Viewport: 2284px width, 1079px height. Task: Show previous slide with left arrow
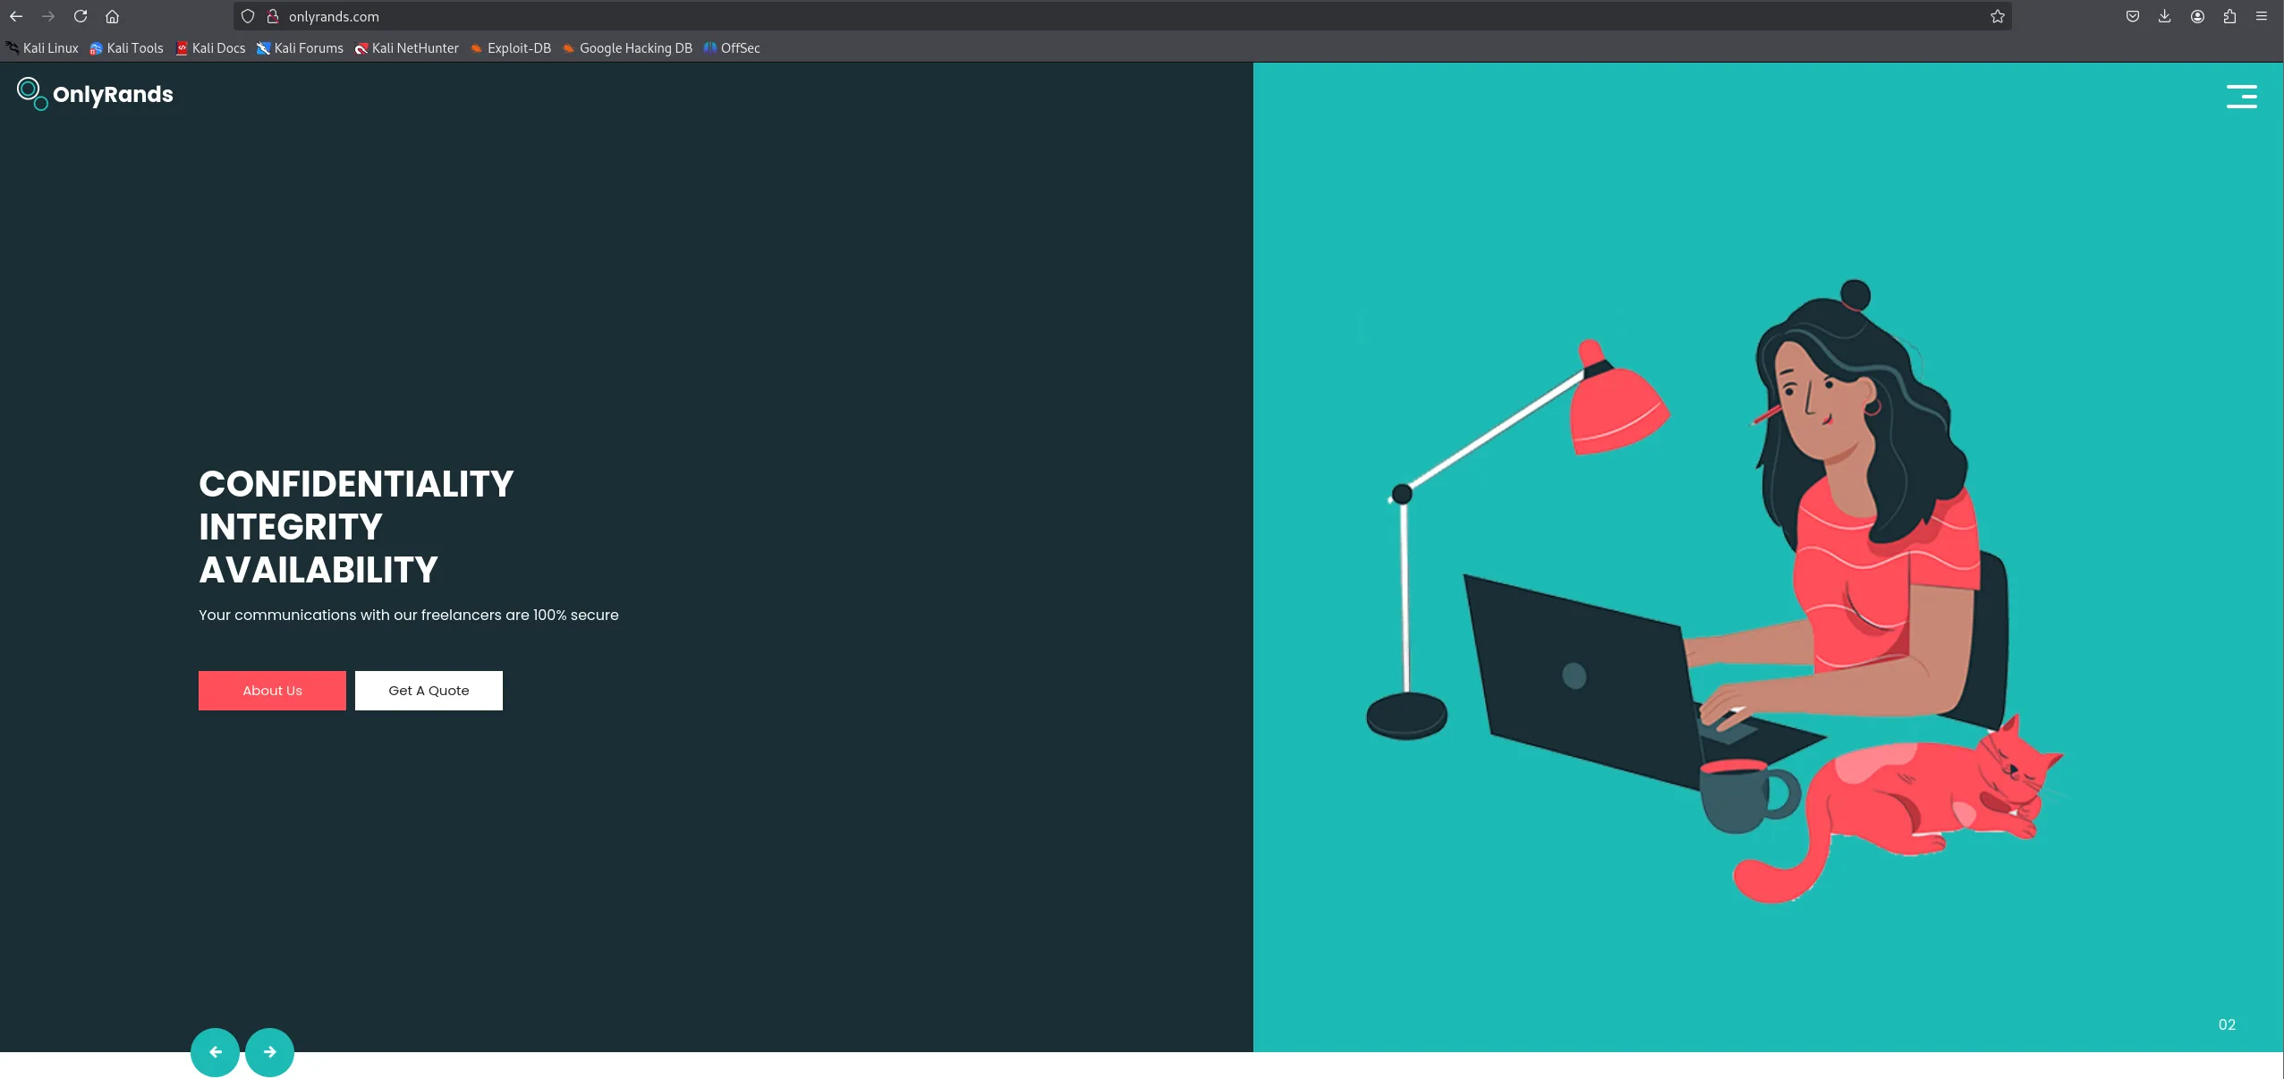[x=215, y=1052]
